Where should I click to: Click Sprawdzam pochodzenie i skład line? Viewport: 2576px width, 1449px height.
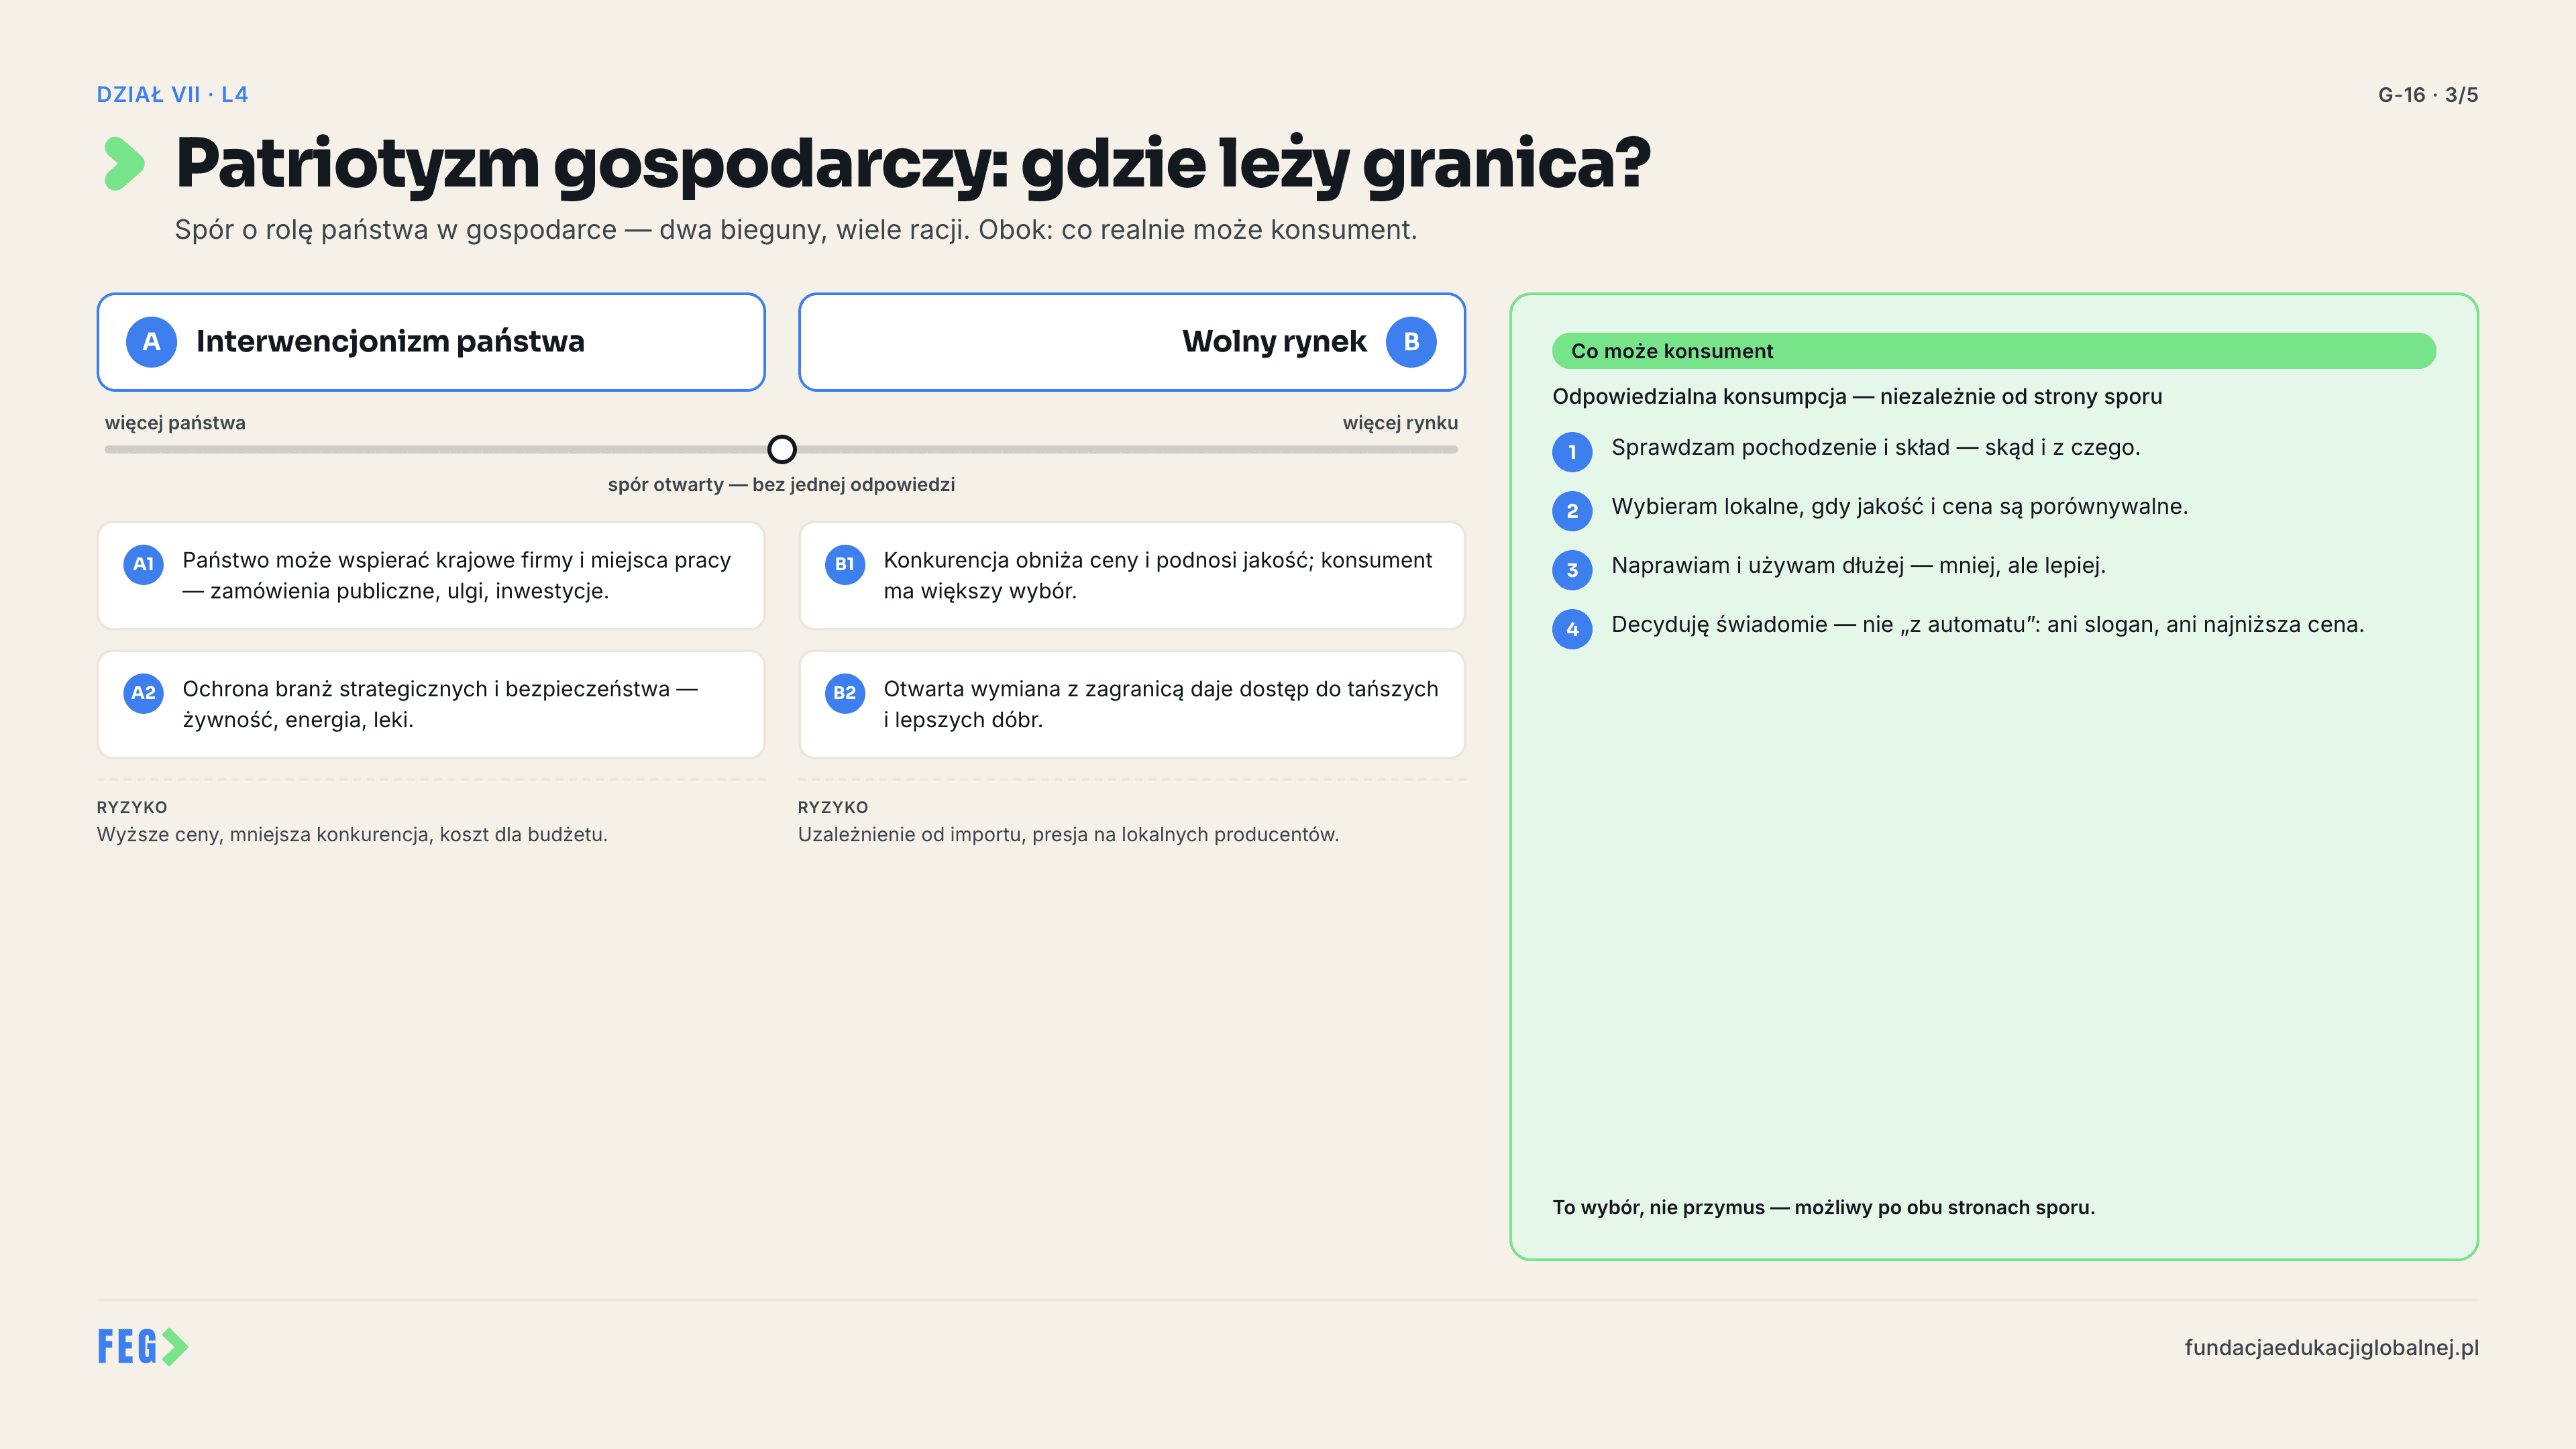[x=1876, y=448]
